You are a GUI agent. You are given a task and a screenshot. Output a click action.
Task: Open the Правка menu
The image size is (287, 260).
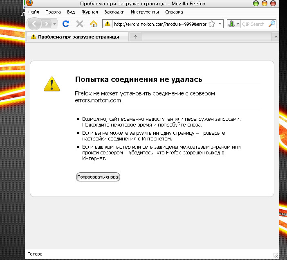click(53, 12)
